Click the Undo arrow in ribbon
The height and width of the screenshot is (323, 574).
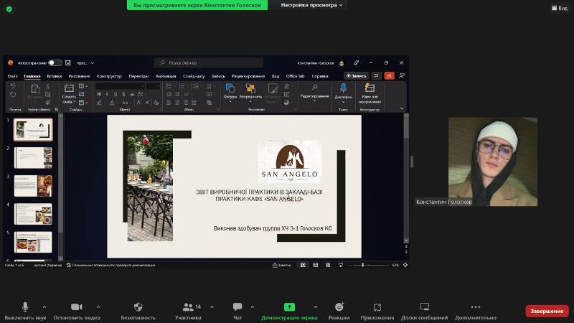pyautogui.click(x=12, y=85)
